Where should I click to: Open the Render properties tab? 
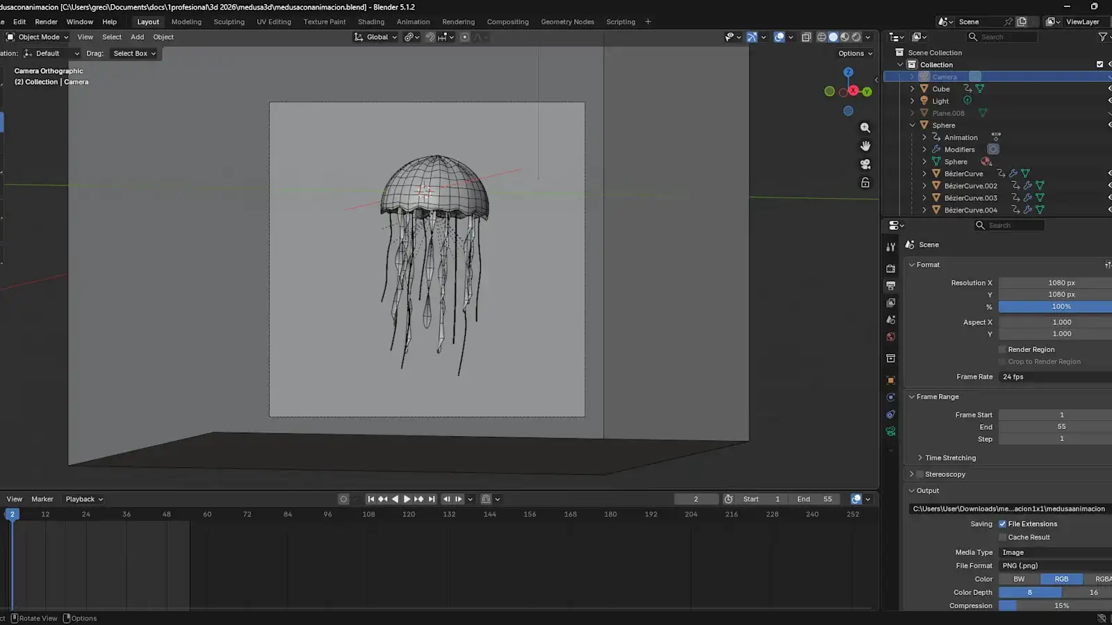click(890, 268)
